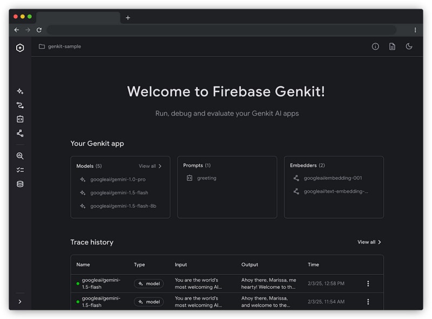
Task: Open a new browser tab
Action: 128,18
